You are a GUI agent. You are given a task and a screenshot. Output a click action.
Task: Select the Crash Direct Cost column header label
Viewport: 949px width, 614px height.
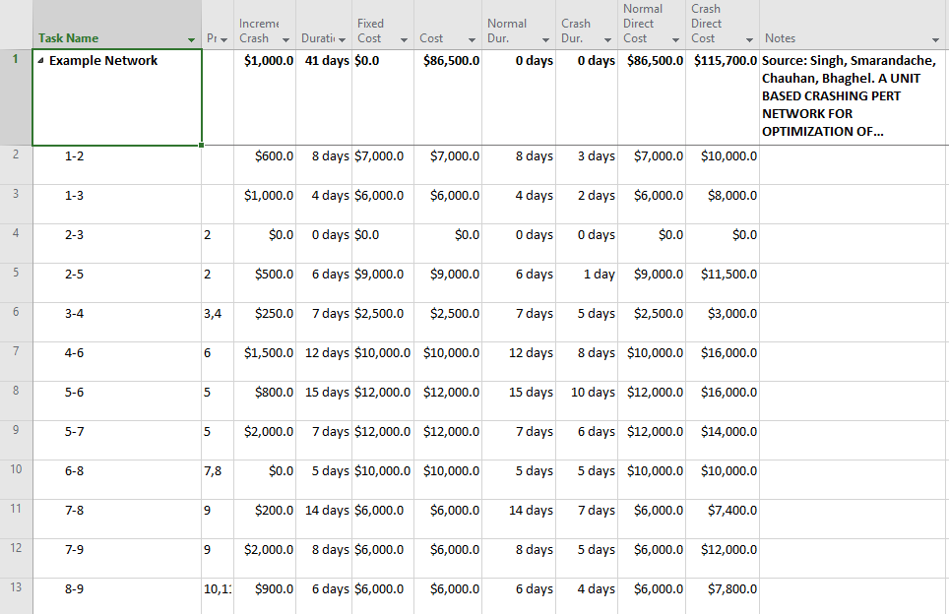coord(706,24)
